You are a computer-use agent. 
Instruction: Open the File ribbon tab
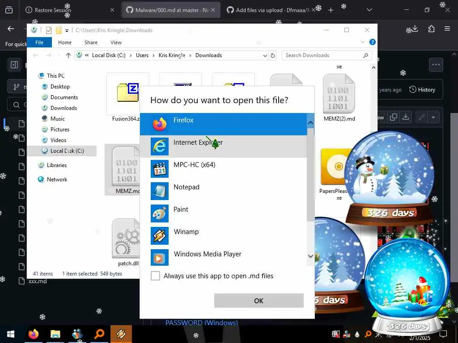[x=39, y=42]
